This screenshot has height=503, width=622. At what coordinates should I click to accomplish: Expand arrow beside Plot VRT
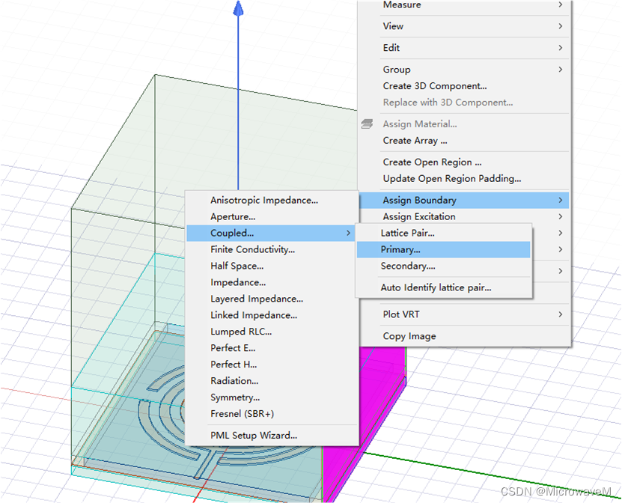pyautogui.click(x=560, y=314)
